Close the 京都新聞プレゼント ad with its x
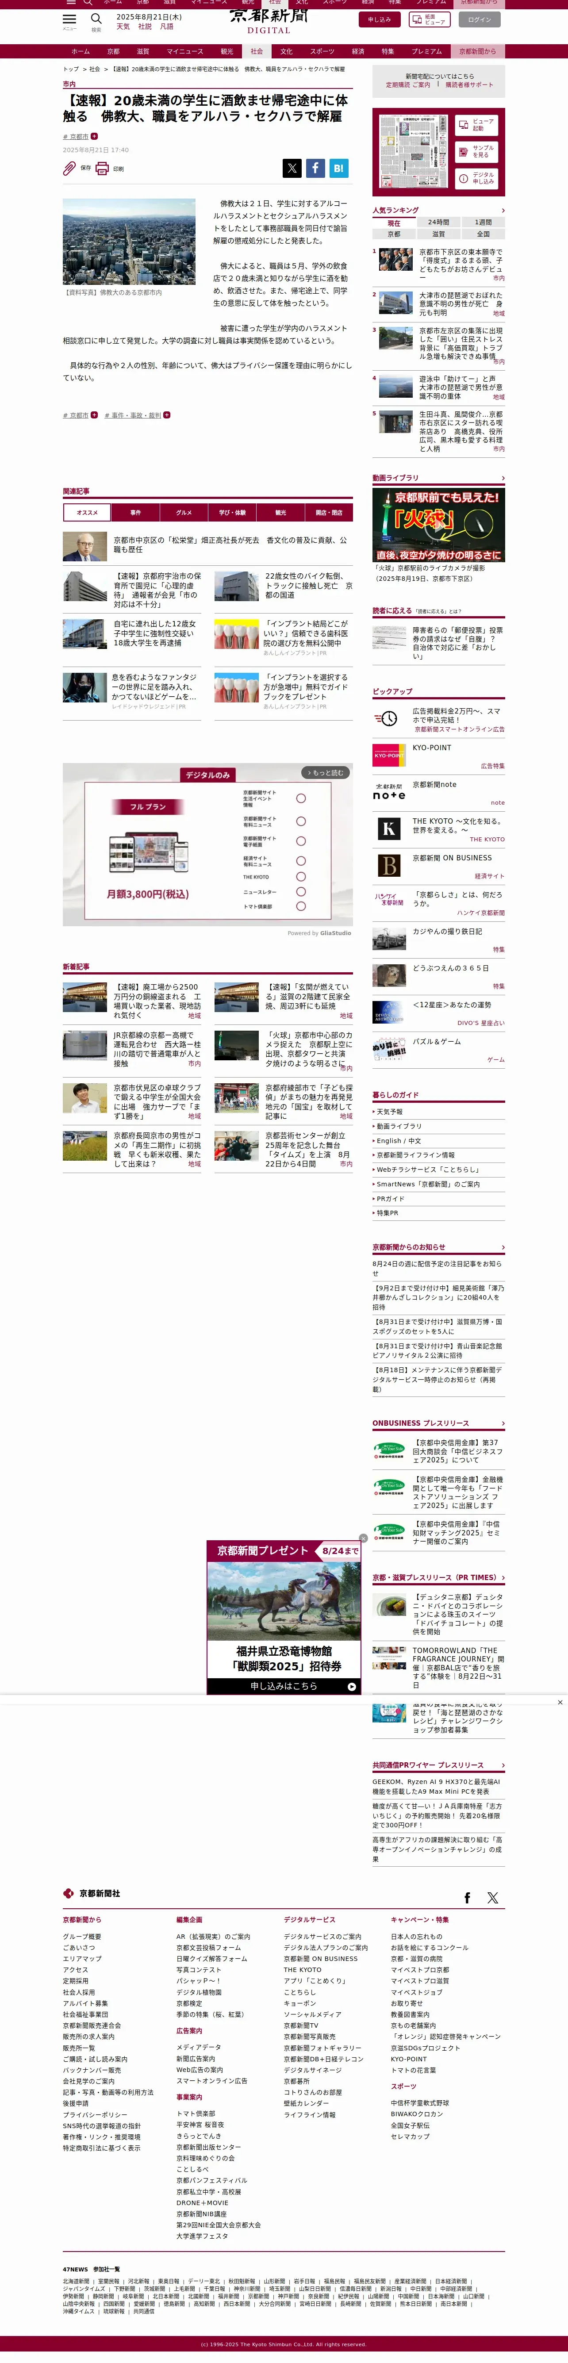 coord(363,1538)
